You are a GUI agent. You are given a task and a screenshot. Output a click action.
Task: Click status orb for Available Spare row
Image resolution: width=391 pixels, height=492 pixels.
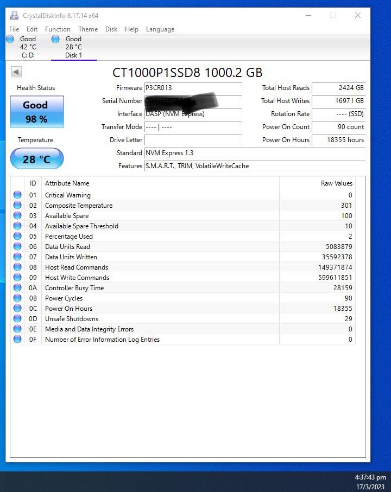point(17,215)
